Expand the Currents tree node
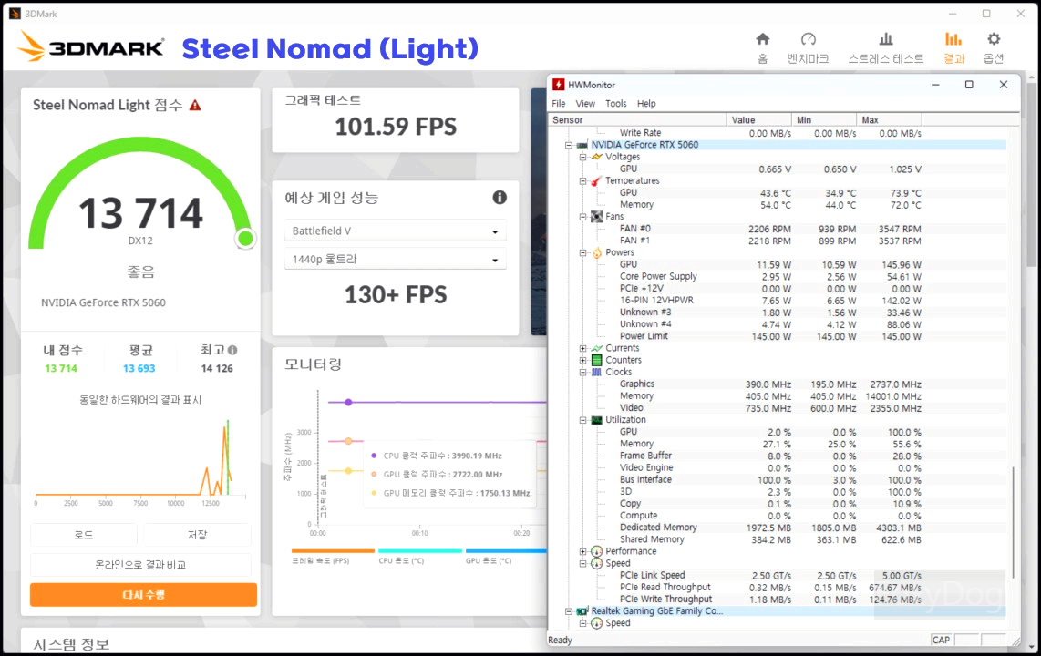Viewport: 1041px width, 656px height. (x=582, y=348)
